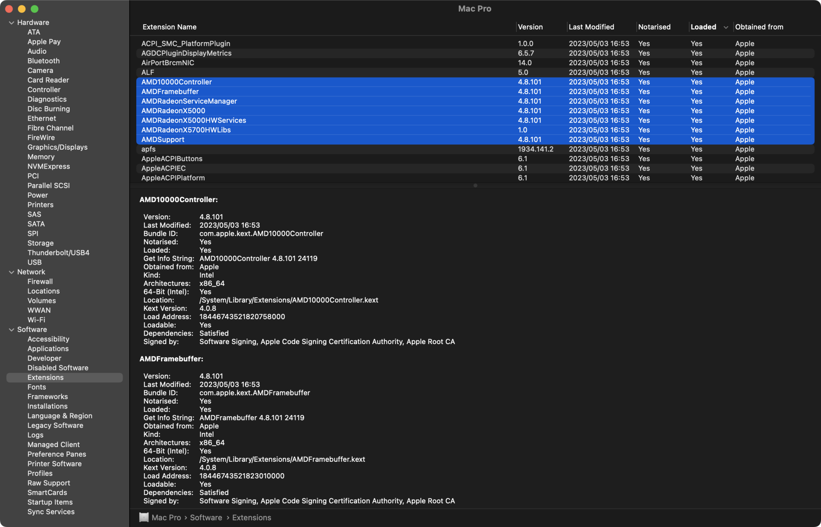Open PCI hardware info
The height and width of the screenshot is (527, 821).
(x=33, y=176)
